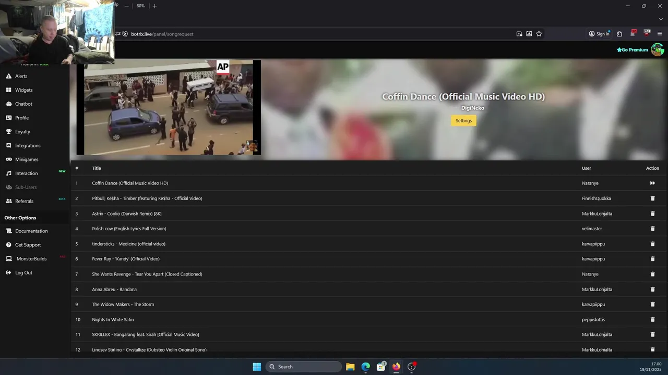Open the list all tabs dropdown
This screenshot has width=668, height=375.
pos(661,19)
